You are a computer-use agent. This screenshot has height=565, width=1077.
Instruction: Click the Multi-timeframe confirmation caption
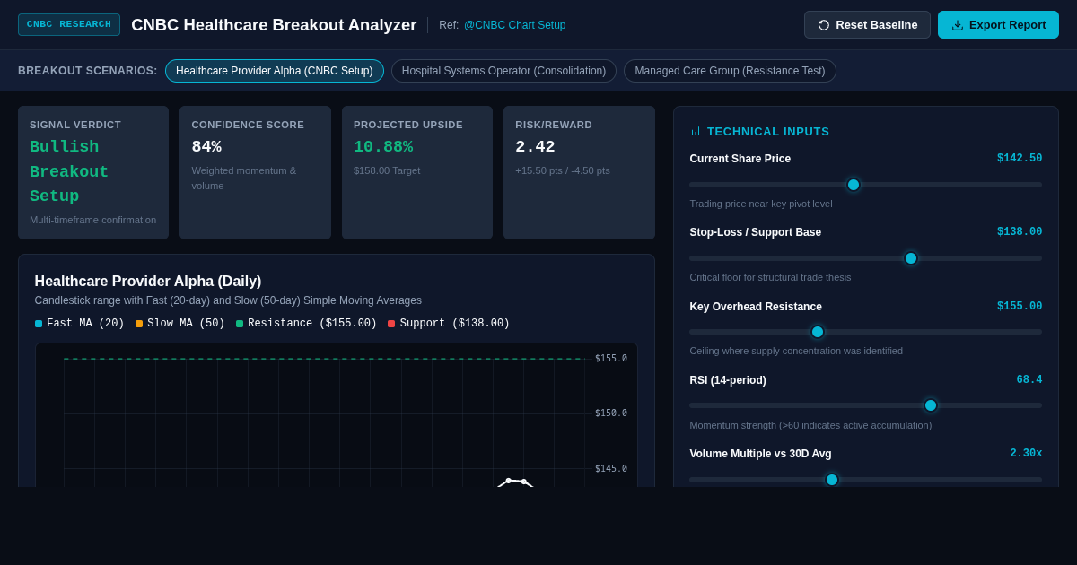tap(92, 220)
